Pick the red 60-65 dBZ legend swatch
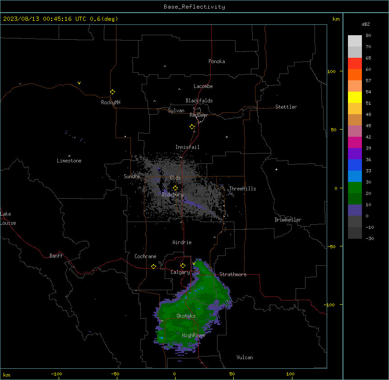The image size is (389, 380). coord(355,63)
